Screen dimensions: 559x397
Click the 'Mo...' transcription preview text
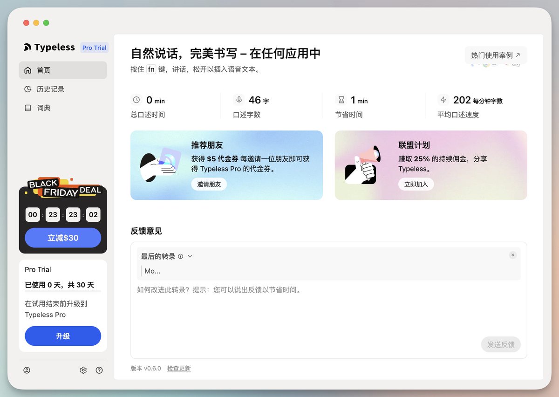pos(152,271)
